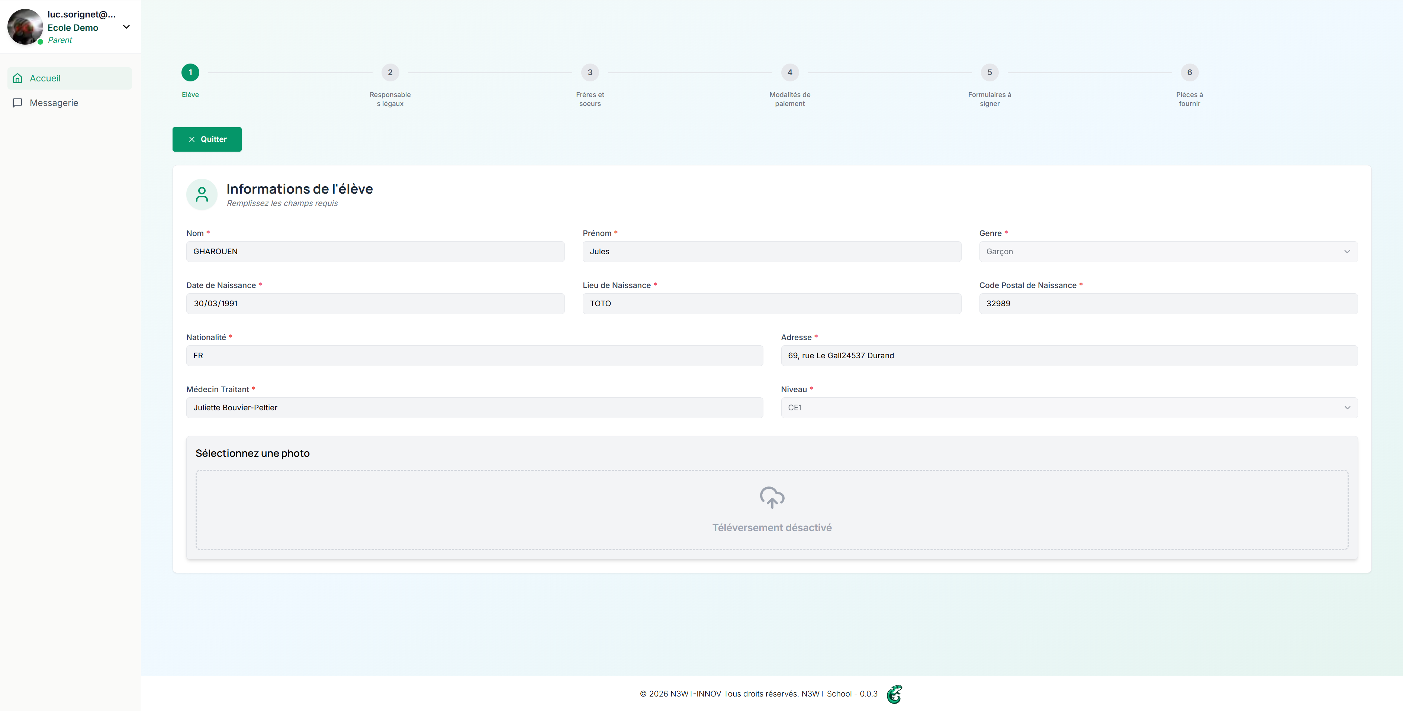The image size is (1403, 711).
Task: Click the user profile avatar picture
Action: (x=25, y=27)
